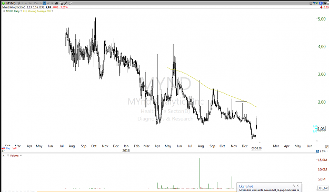
Task: Open the Volume indicator dropdown
Action: (21, 156)
